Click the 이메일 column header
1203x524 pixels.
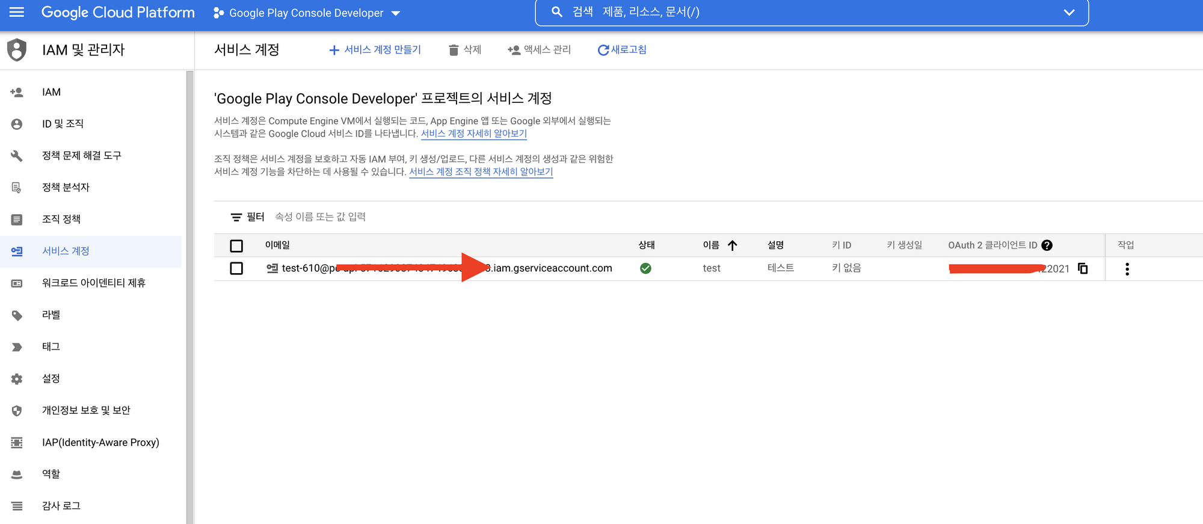click(x=277, y=245)
